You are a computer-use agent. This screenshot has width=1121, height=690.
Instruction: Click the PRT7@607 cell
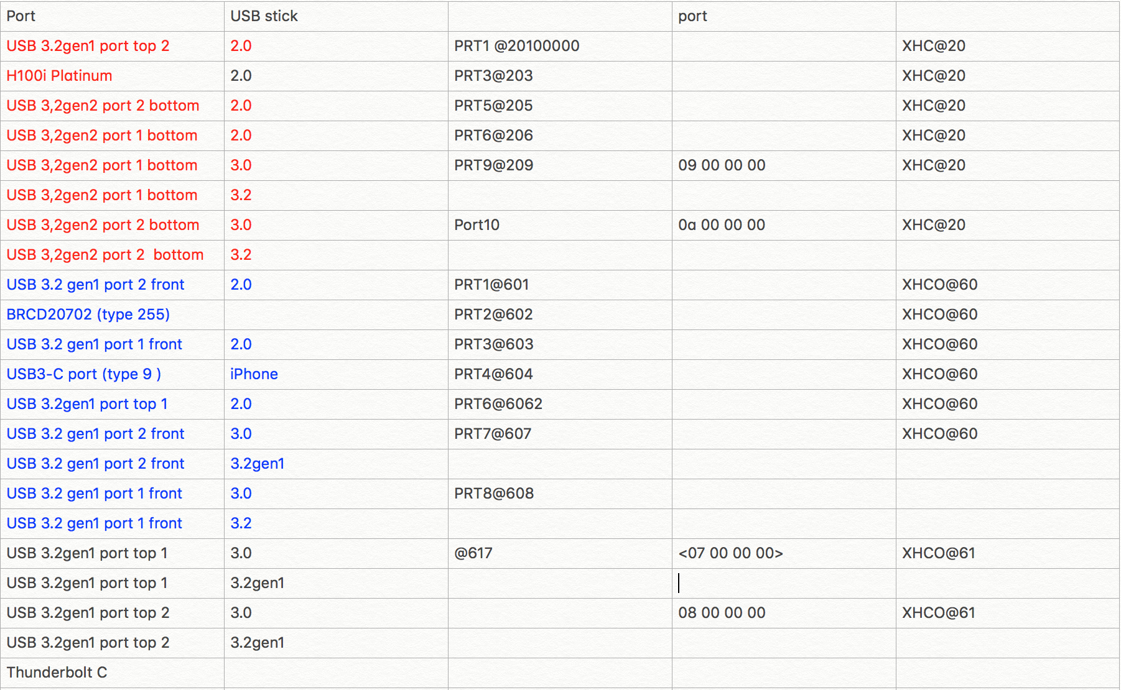coord(492,434)
